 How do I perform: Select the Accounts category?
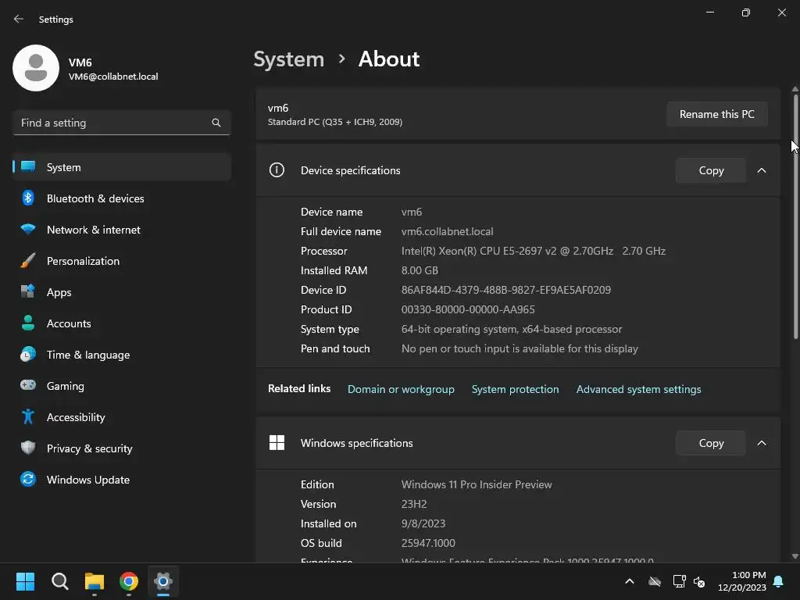pyautogui.click(x=122, y=323)
